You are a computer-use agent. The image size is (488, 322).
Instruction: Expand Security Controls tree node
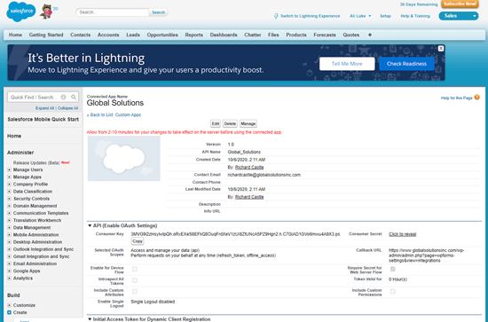click(9, 199)
